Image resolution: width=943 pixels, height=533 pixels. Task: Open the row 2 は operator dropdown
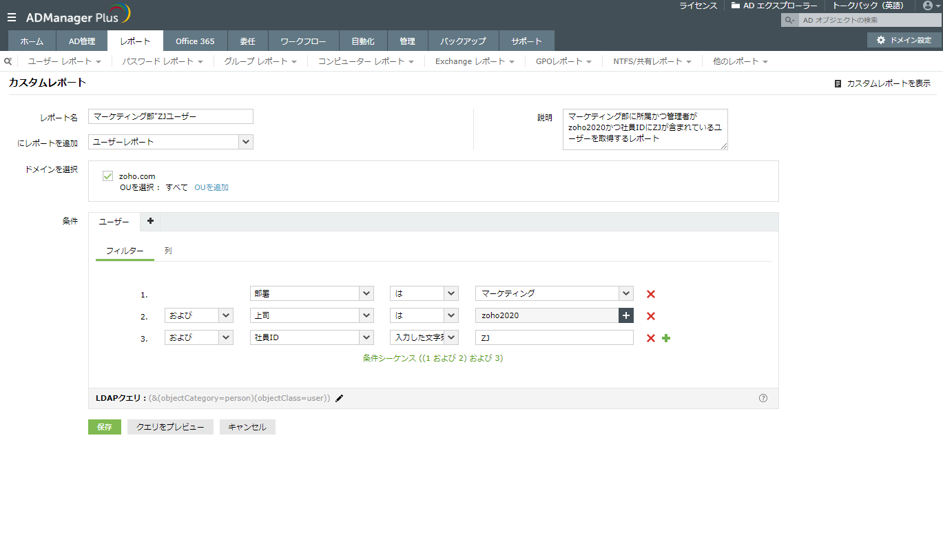[x=424, y=315]
